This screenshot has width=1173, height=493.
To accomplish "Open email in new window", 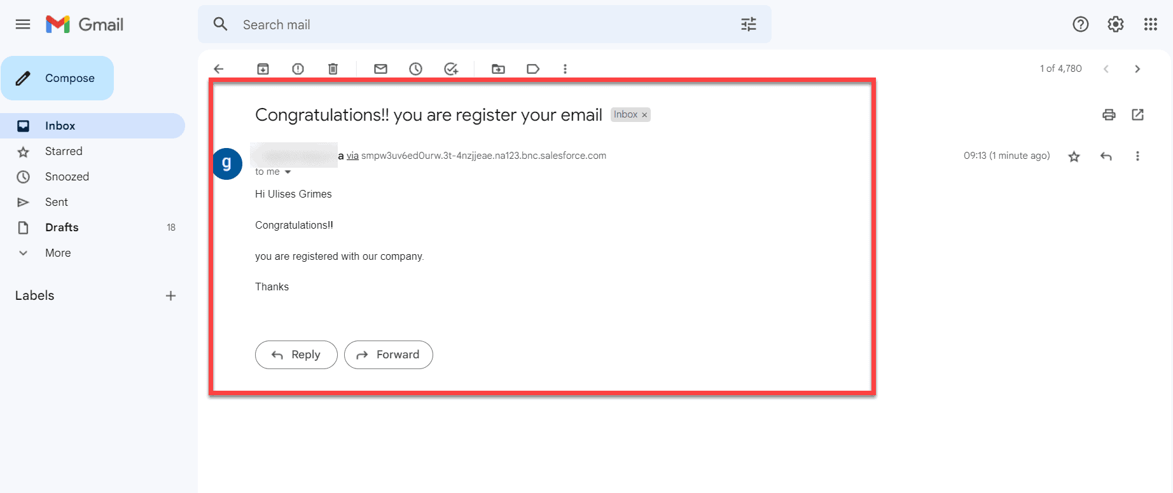I will click(x=1138, y=114).
